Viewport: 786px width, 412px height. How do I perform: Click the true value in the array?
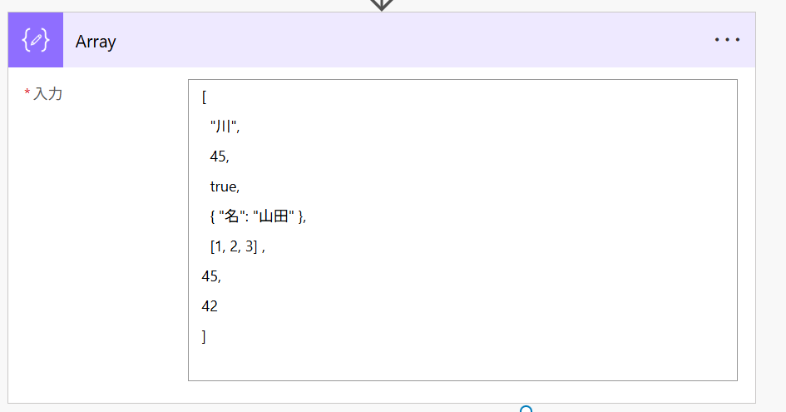click(225, 187)
